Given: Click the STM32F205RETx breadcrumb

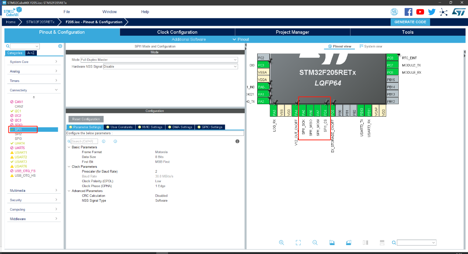Looking at the screenshot, I should 40,22.
